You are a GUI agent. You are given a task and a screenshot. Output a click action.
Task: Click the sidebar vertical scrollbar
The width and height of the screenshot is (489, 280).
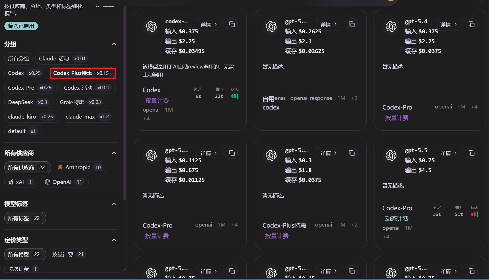point(125,103)
